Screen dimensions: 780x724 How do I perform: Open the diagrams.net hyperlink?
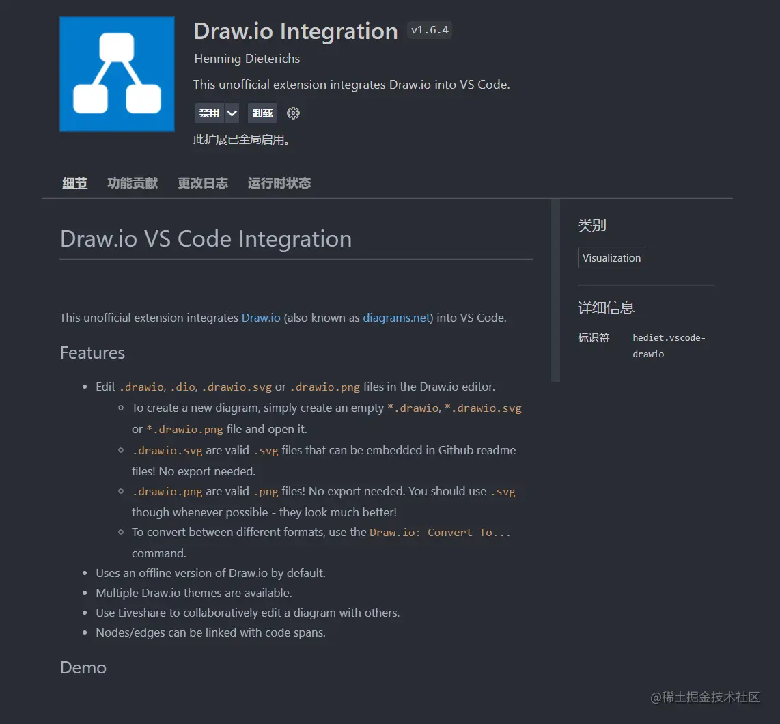396,318
